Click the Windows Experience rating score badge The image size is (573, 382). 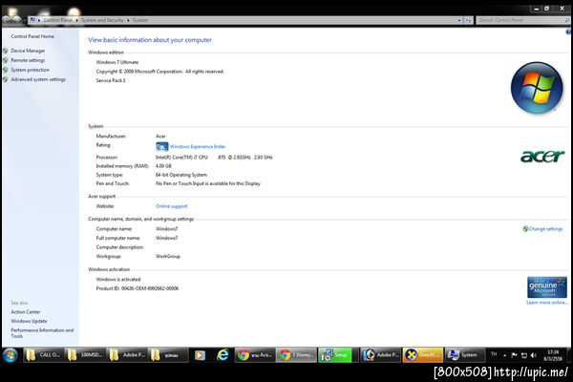tap(162, 146)
